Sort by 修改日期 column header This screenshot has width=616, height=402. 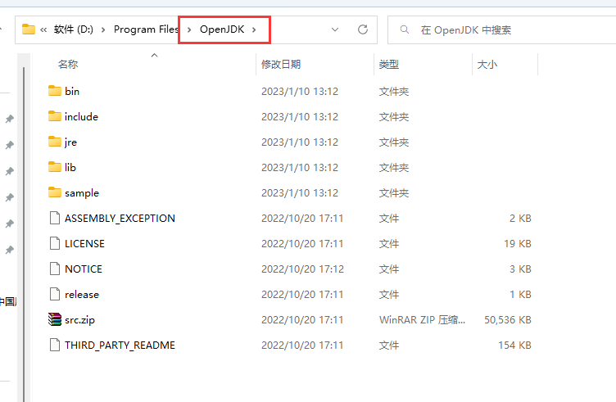click(281, 64)
